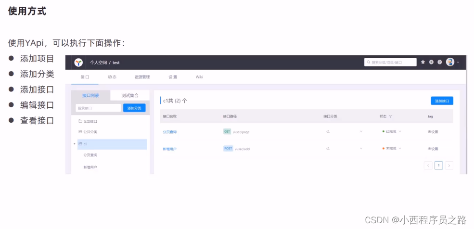Image resolution: width=474 pixels, height=229 pixels.
Task: Click the search magnifier icon in header
Action: (369, 62)
